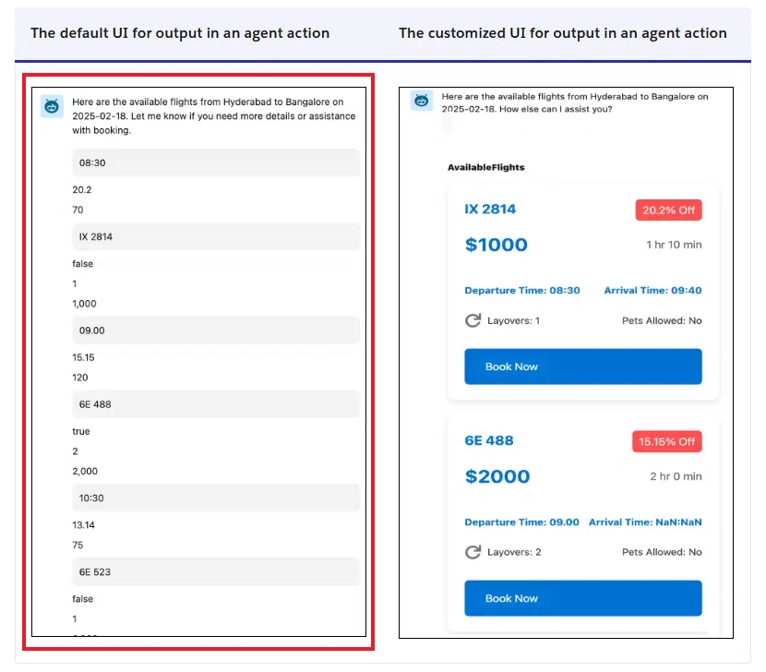Click the layover icon on IX 2814 card
766x672 pixels.
(x=473, y=320)
